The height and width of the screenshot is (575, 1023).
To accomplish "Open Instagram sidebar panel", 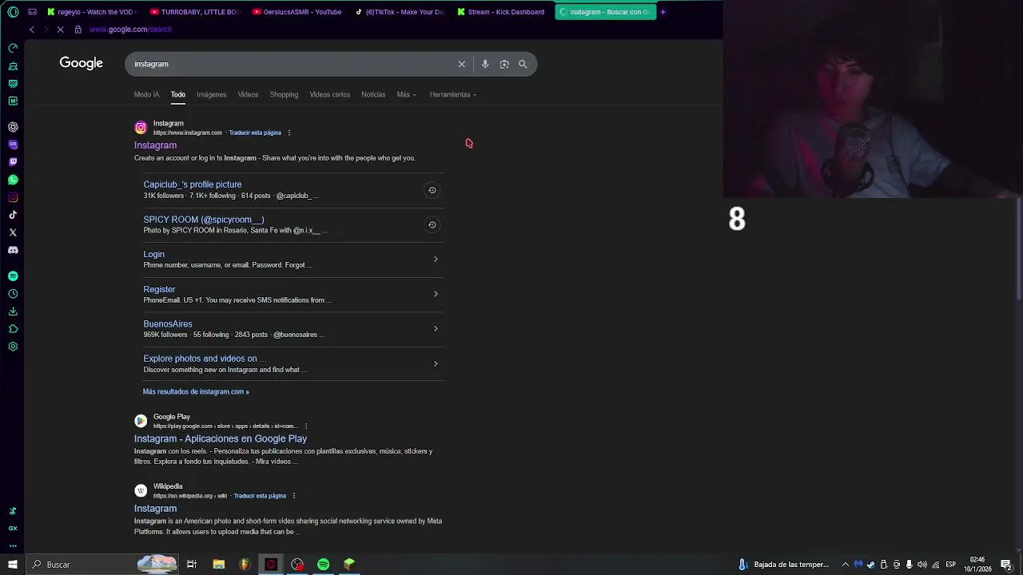I will [x=13, y=197].
